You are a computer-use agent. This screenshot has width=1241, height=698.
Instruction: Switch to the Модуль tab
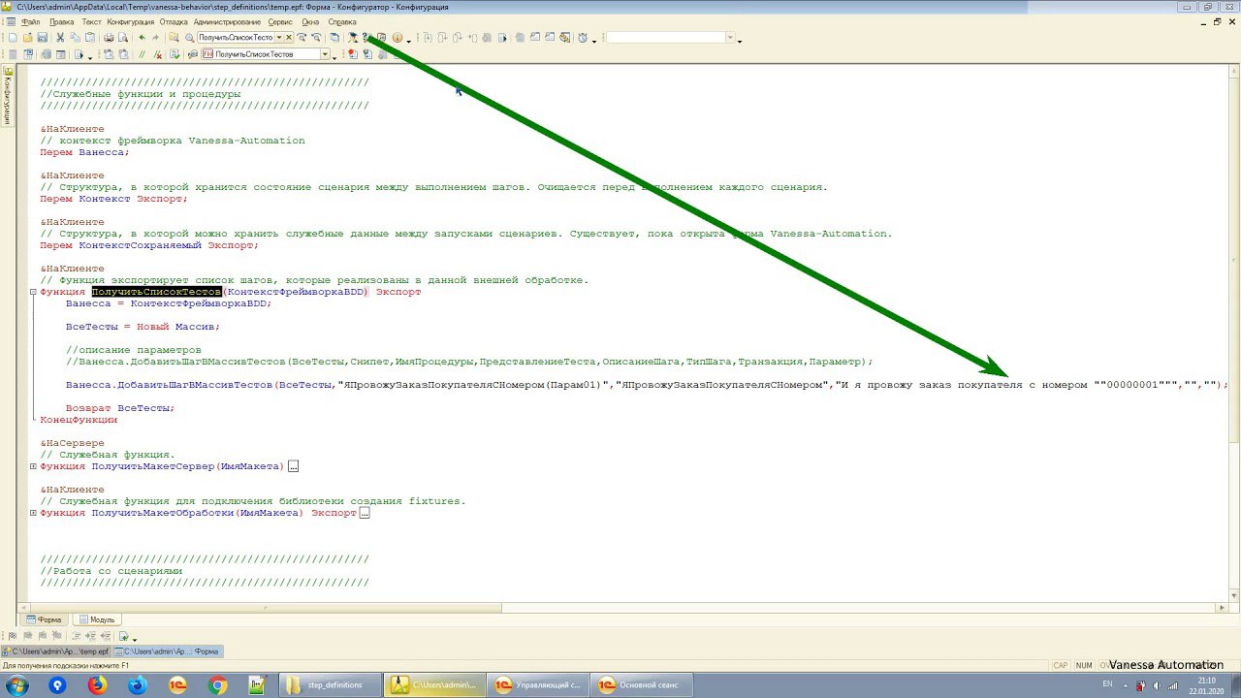click(x=96, y=619)
